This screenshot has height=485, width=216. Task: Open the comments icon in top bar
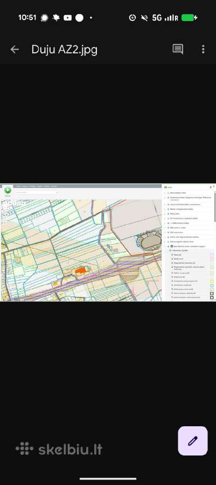[178, 49]
